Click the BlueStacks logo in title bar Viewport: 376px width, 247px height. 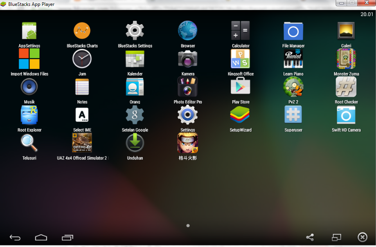pos(4,4)
